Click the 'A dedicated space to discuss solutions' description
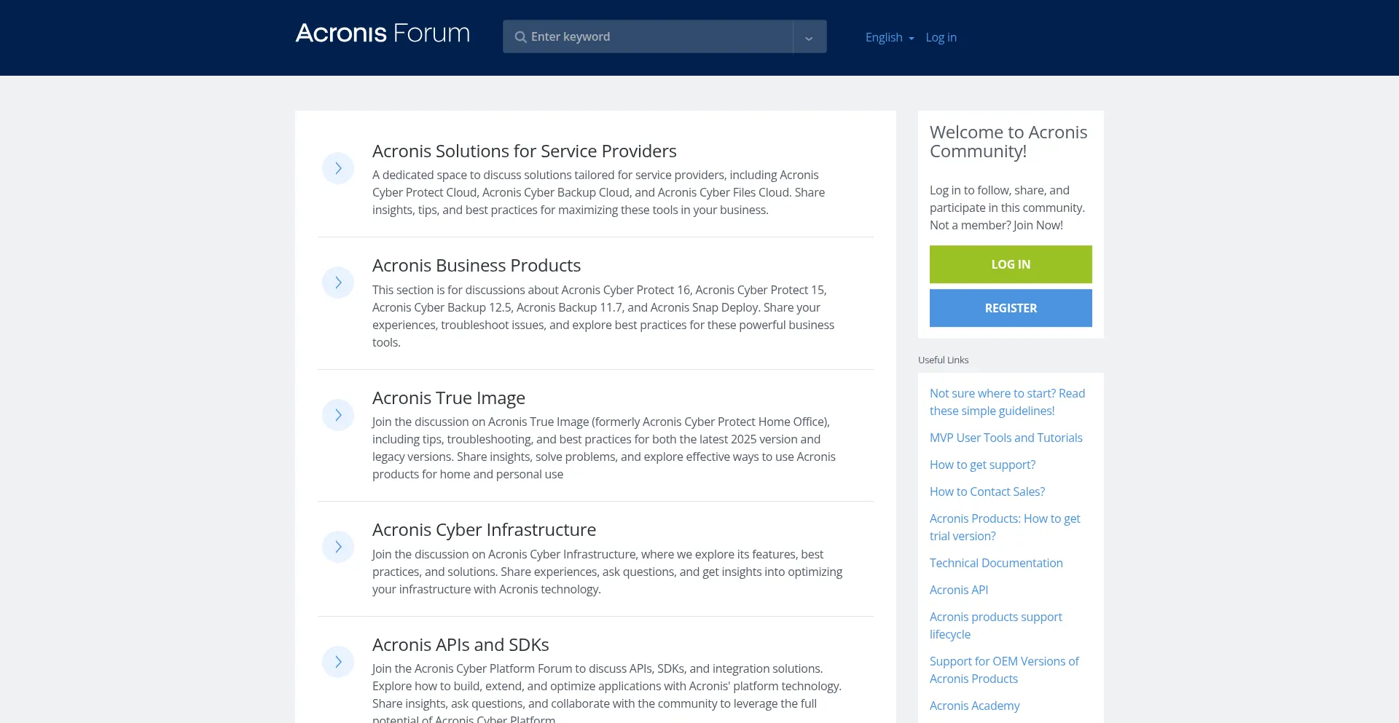The height and width of the screenshot is (723, 1399). pyautogui.click(x=599, y=192)
